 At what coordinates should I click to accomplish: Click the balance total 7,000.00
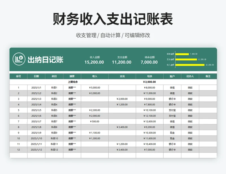click(x=149, y=62)
